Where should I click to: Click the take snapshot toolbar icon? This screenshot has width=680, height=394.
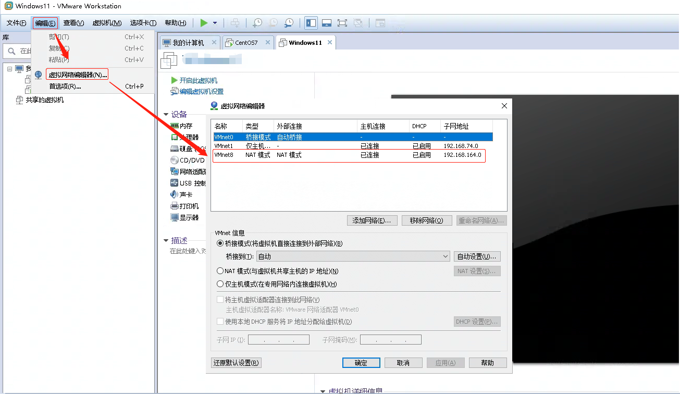(257, 23)
